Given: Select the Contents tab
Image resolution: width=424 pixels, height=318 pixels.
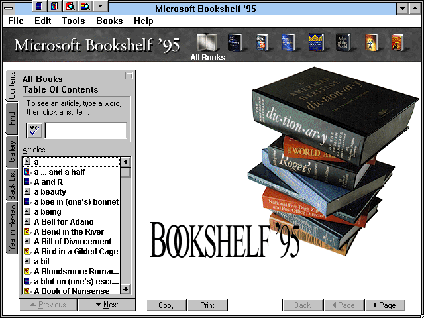Looking at the screenshot, I should tap(12, 85).
